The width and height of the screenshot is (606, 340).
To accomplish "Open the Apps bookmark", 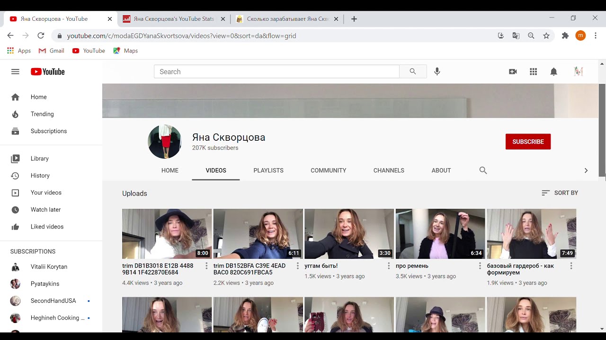I will [19, 51].
